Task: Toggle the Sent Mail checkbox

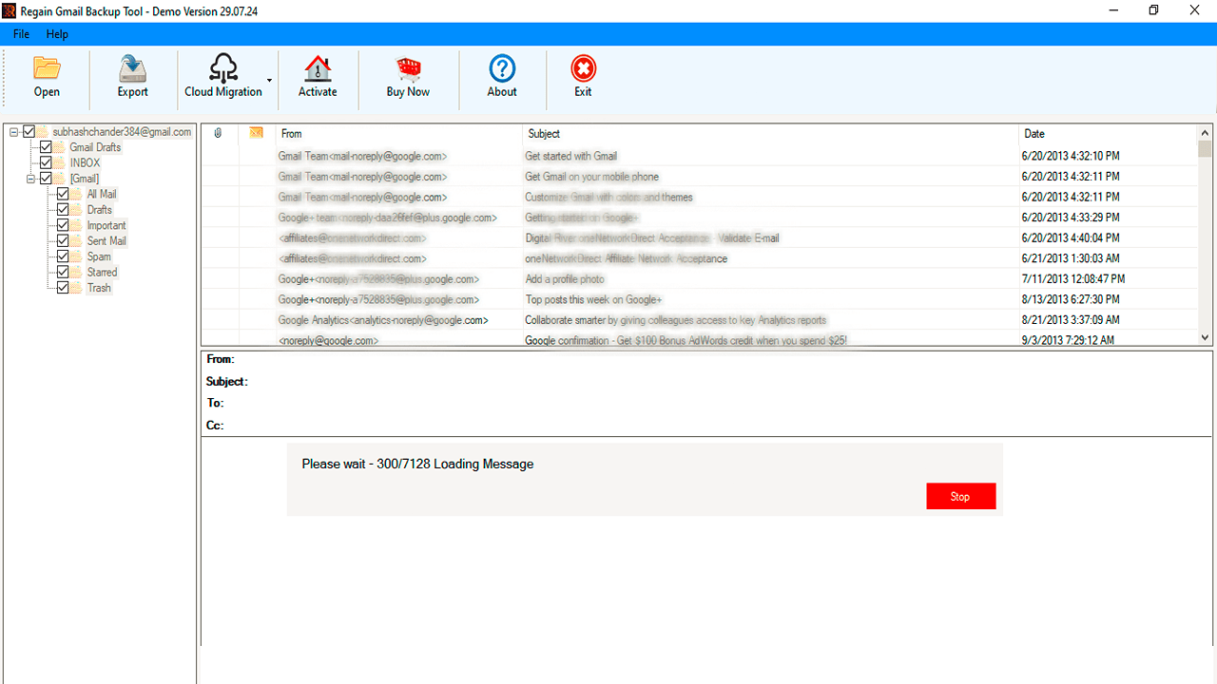Action: pyautogui.click(x=63, y=240)
